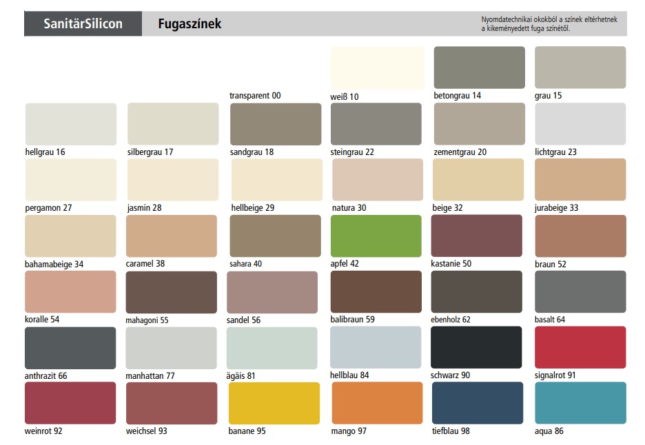Select the jurabeige 33 swatch
The width and height of the screenshot is (645, 445).
coord(580,180)
